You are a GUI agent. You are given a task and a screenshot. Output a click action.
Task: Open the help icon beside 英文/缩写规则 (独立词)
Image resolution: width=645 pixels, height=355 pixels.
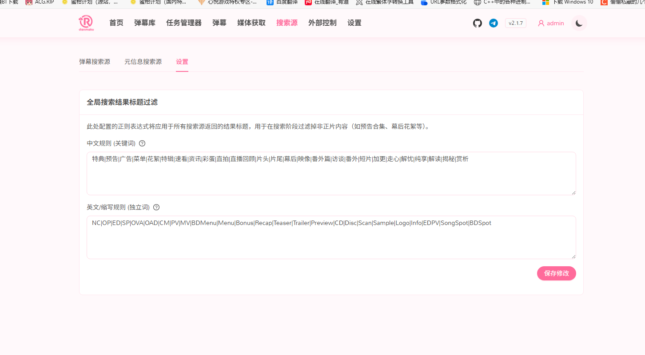point(155,207)
